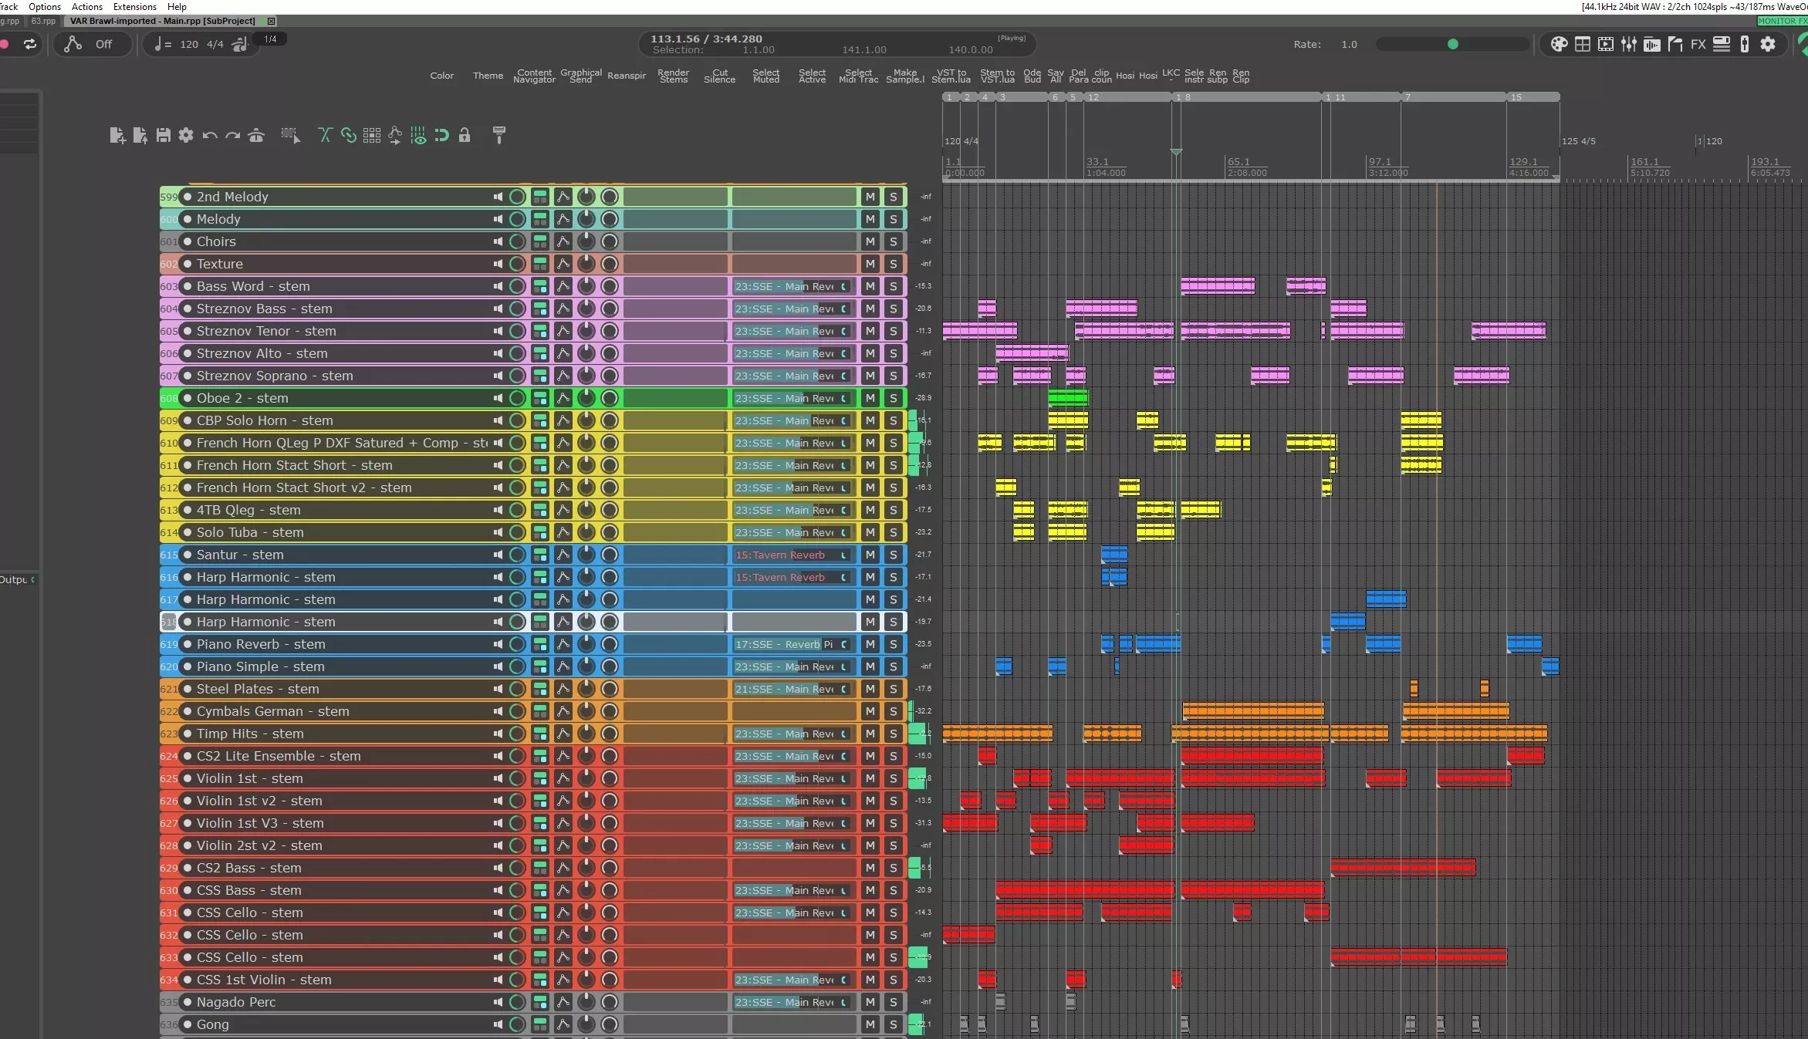1808x1039 pixels.
Task: Click the film strip video icon
Action: click(1605, 45)
